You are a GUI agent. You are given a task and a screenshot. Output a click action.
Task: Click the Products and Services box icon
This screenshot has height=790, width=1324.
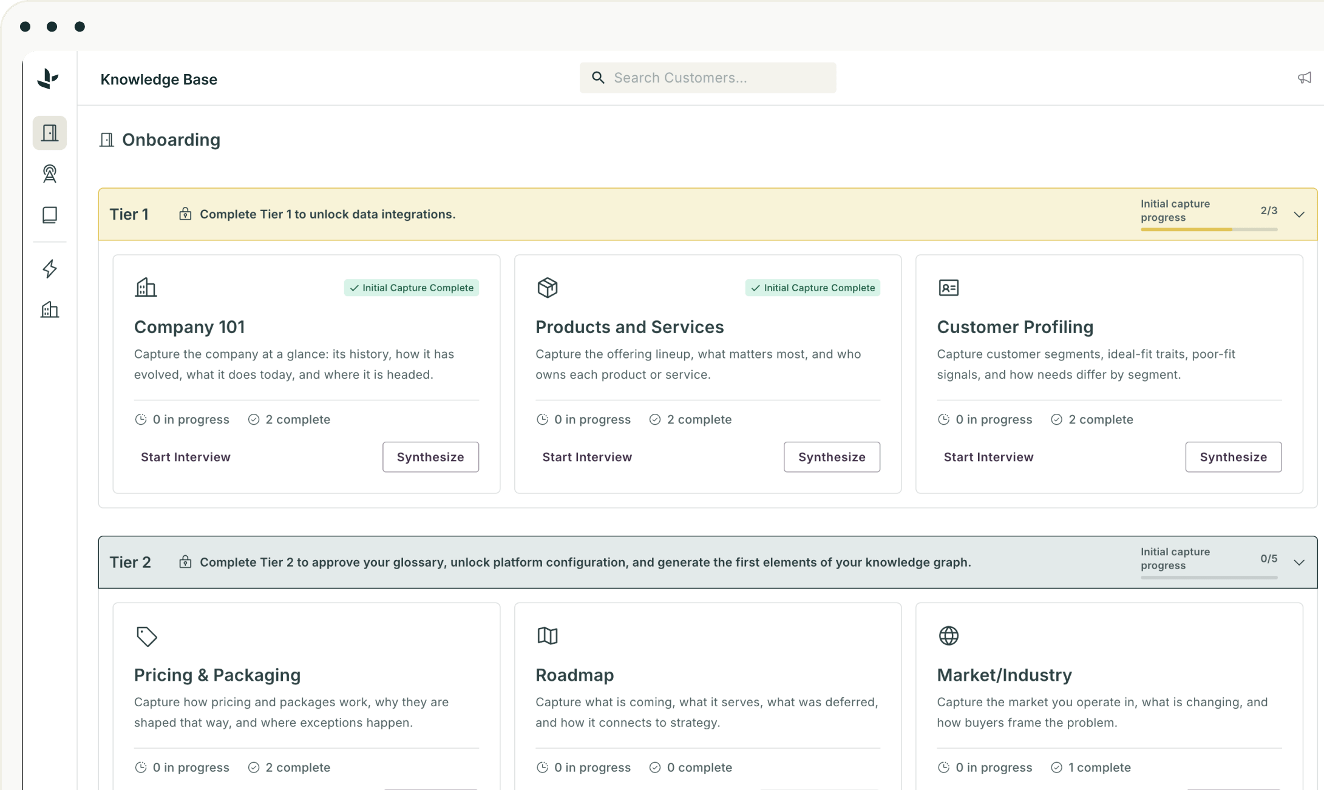[x=548, y=288]
